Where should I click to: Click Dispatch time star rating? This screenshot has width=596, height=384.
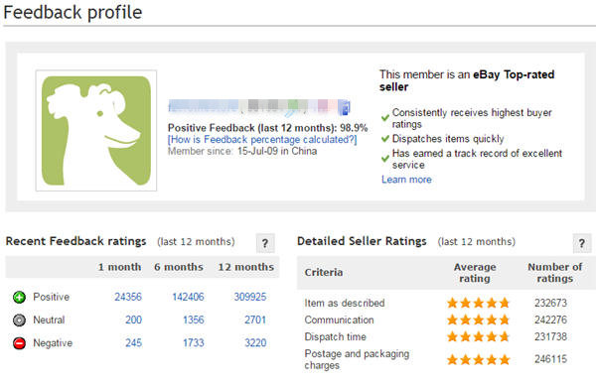pos(478,337)
